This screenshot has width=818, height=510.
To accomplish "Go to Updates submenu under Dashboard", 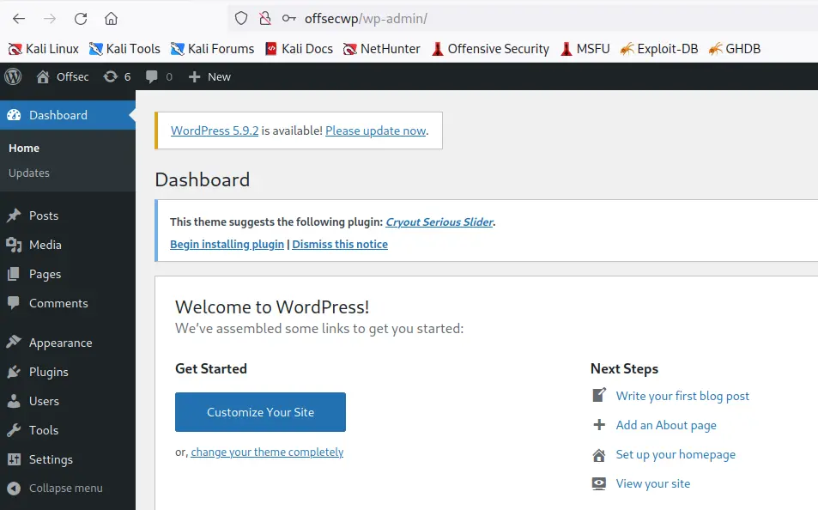I will point(29,173).
